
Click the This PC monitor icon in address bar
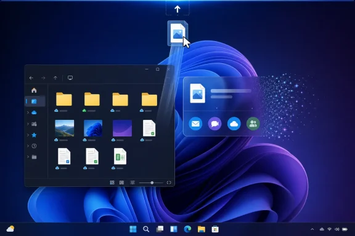pos(70,78)
